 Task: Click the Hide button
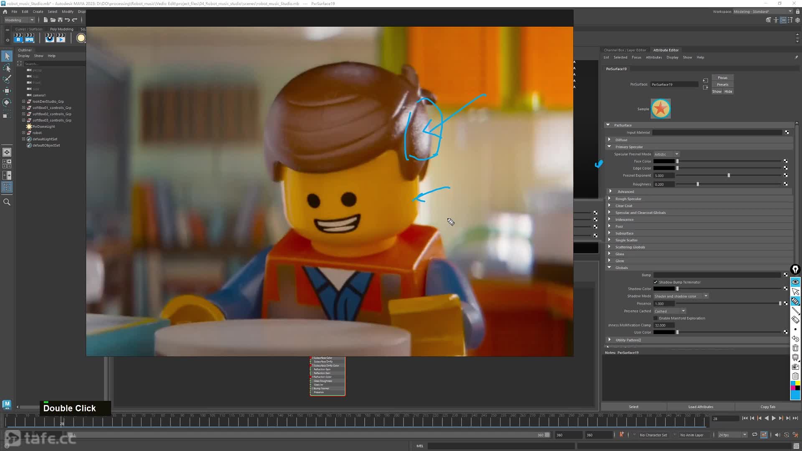pos(728,91)
